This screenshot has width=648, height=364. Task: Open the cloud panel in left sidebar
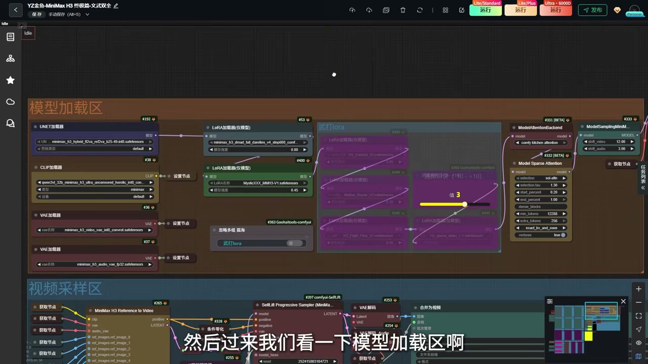(10, 102)
